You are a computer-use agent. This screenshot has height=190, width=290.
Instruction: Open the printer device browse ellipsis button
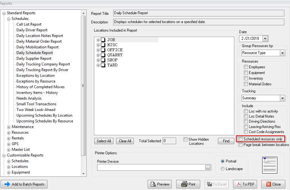pos(207,168)
